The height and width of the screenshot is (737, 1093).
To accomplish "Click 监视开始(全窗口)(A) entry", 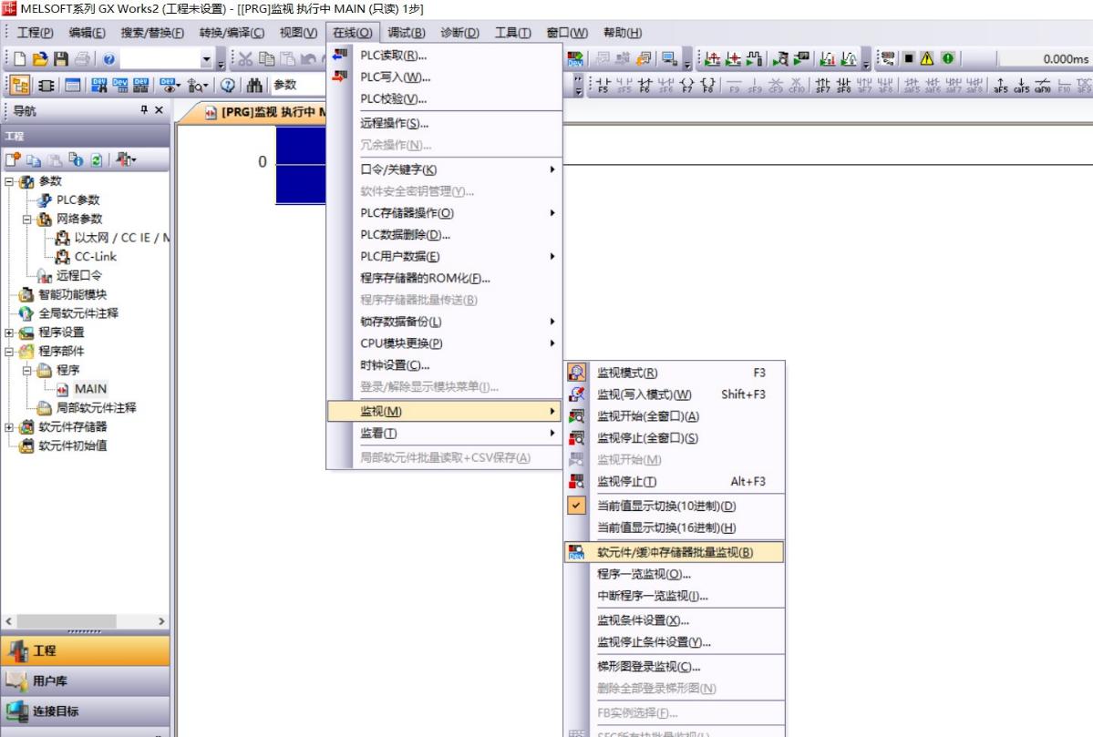I will pyautogui.click(x=674, y=415).
